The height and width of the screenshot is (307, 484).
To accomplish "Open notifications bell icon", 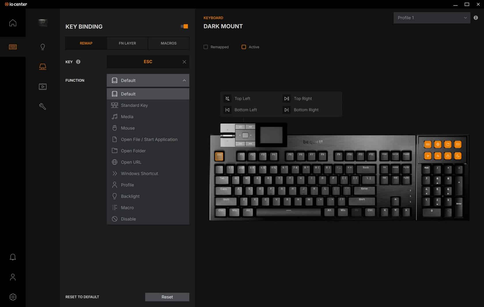I will (x=13, y=257).
